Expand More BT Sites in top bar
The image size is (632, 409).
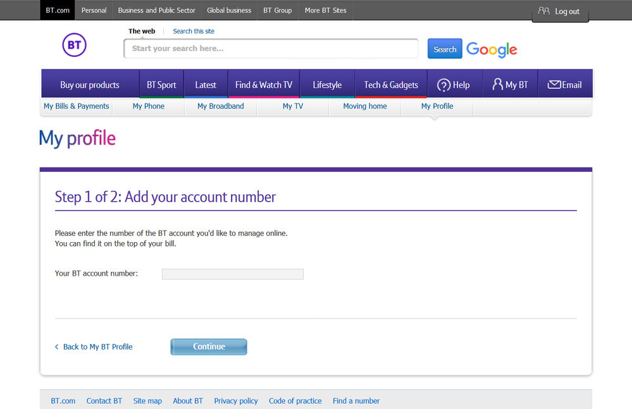tap(325, 10)
